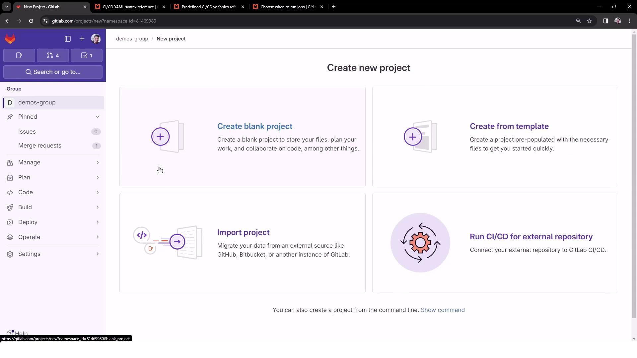The width and height of the screenshot is (637, 358).
Task: Click Show command link
Action: click(443, 310)
